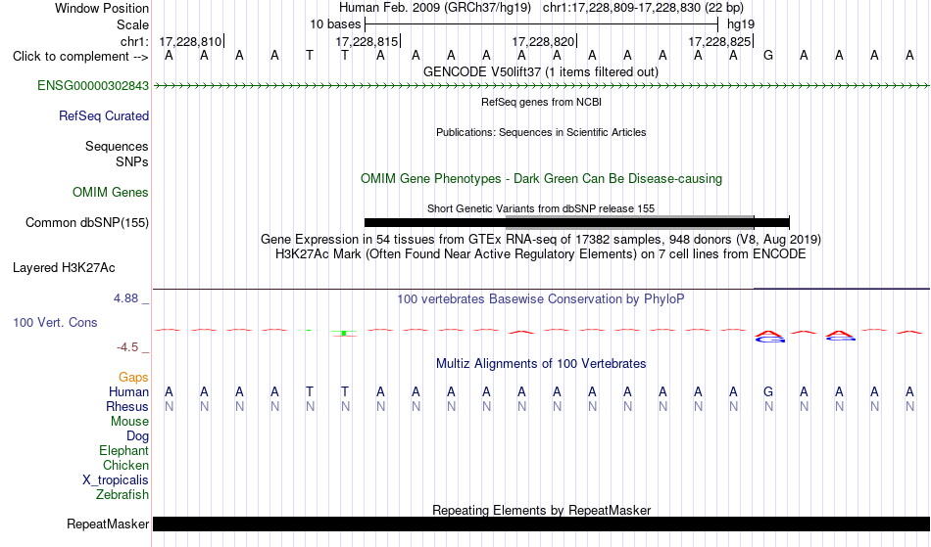This screenshot has width=931, height=547.
Task: Click the 'chr1:' ruler label
Action: pyautogui.click(x=134, y=41)
